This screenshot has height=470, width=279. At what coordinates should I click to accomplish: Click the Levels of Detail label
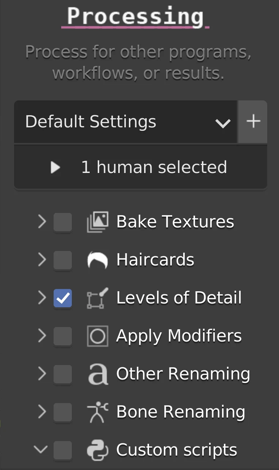tap(179, 298)
